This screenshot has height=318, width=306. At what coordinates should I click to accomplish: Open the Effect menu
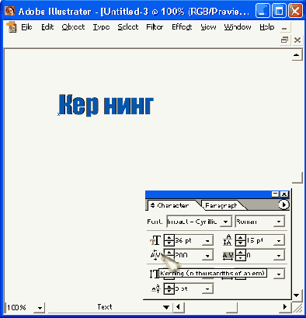click(x=182, y=27)
